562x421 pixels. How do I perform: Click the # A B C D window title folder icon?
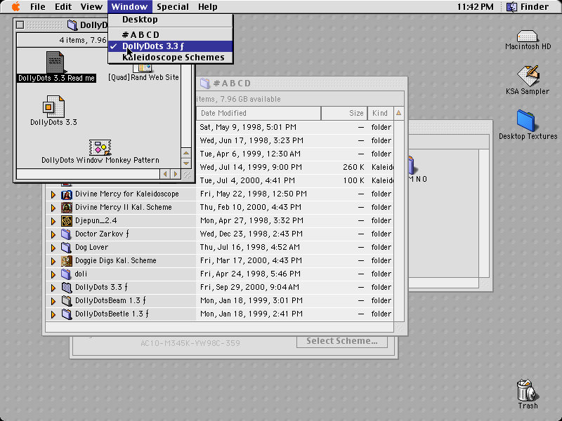pyautogui.click(x=204, y=83)
